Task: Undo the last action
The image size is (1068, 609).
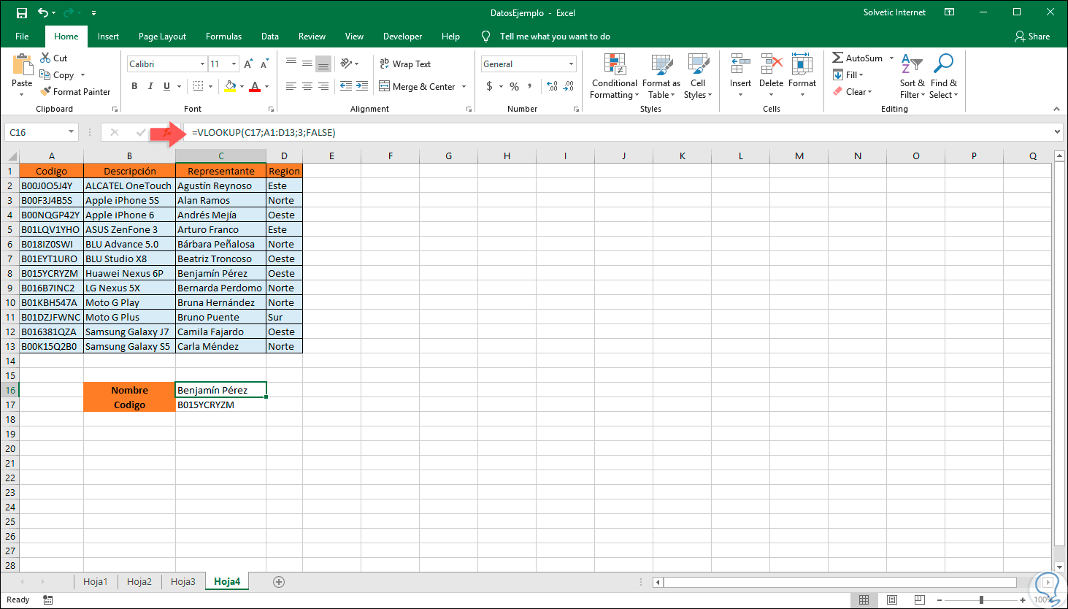Action: point(43,13)
